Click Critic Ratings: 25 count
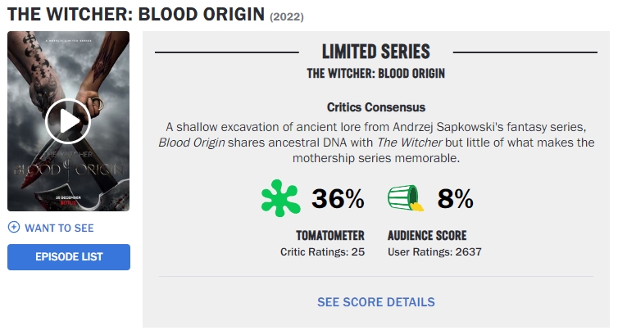The height and width of the screenshot is (335, 627). click(322, 251)
